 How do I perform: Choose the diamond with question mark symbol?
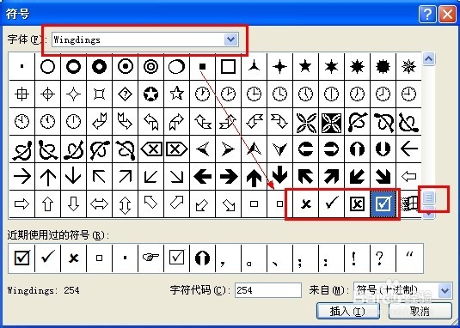[126, 94]
